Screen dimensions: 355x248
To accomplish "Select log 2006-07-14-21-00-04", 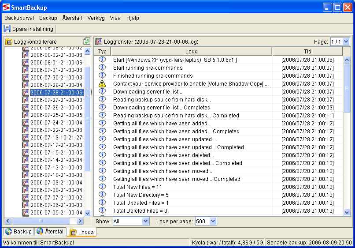I will point(57,160).
